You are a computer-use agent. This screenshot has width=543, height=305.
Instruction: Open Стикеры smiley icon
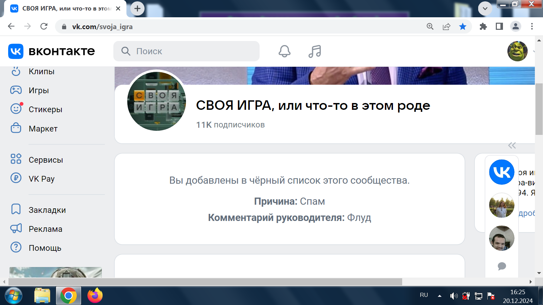(x=16, y=109)
